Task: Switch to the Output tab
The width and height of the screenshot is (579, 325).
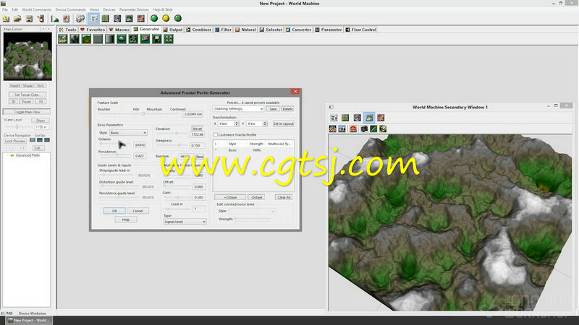Action: click(173, 30)
